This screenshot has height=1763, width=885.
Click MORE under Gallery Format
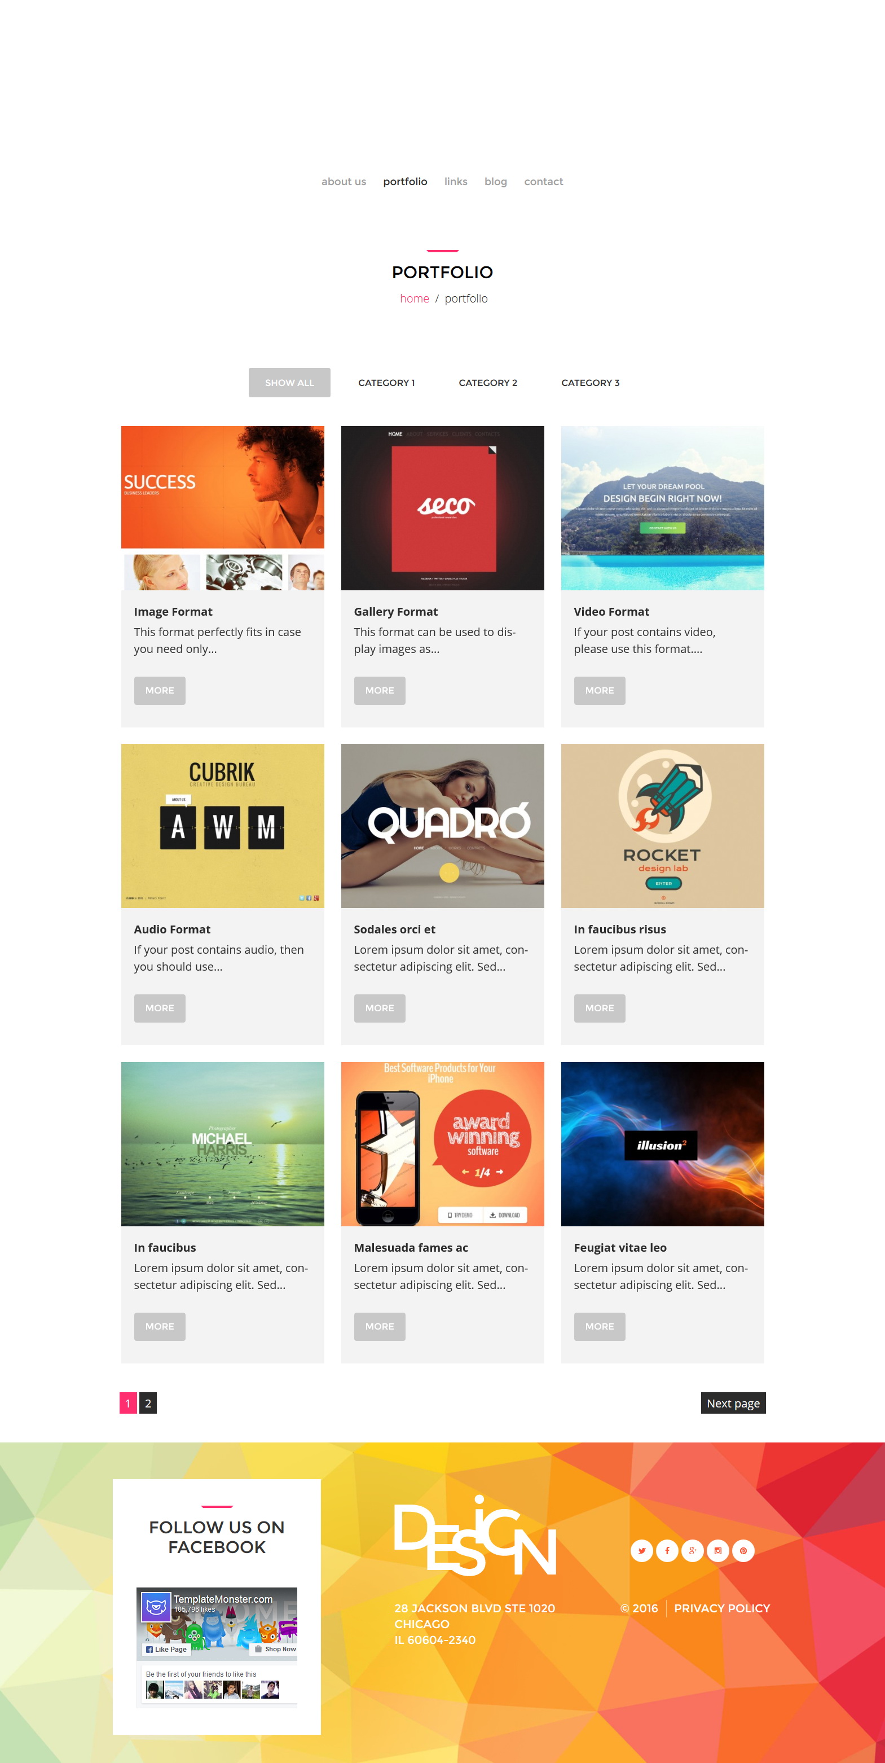380,691
